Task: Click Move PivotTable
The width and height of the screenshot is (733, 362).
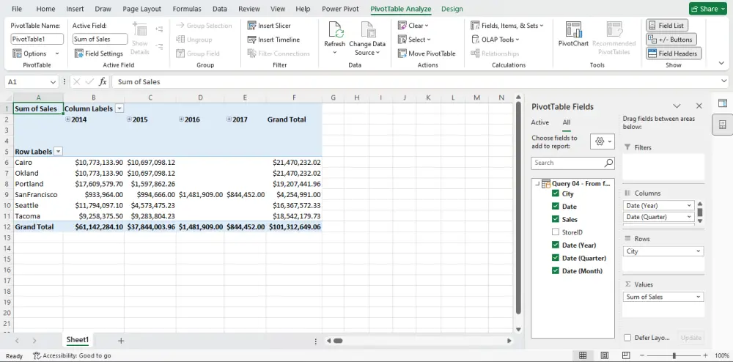Action: [427, 53]
